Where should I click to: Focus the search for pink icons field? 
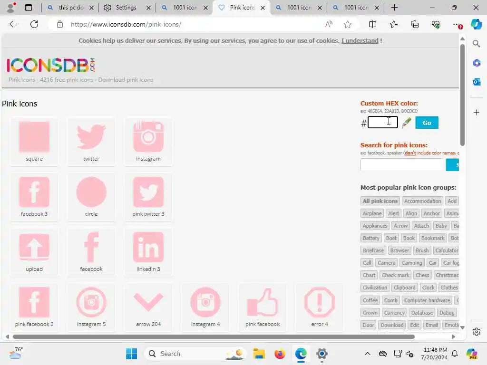[402, 165]
